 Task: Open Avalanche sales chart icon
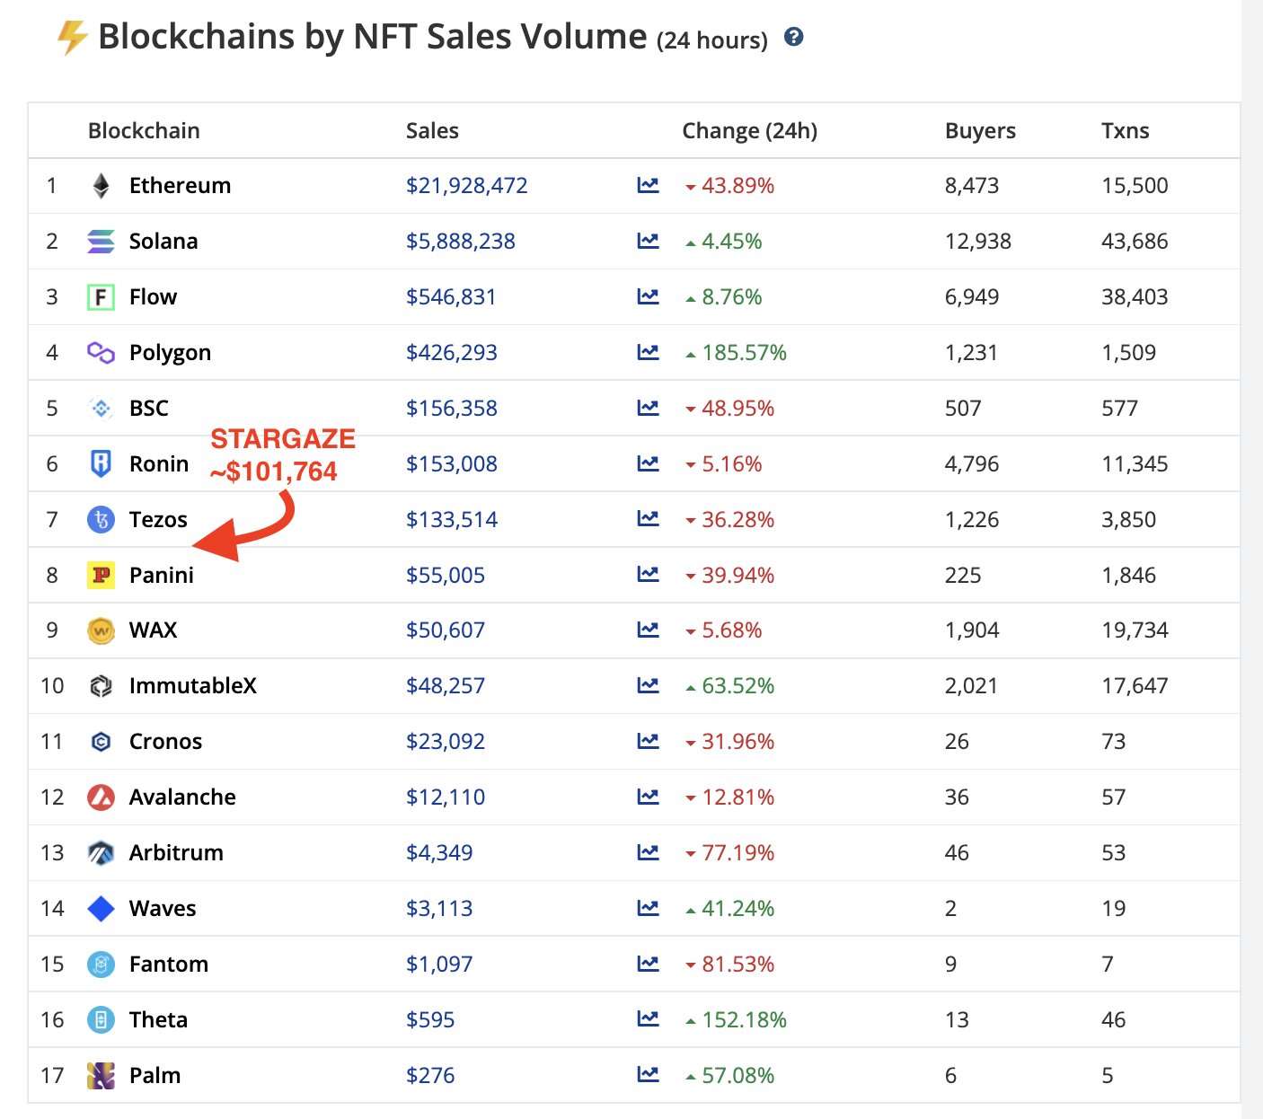click(648, 797)
